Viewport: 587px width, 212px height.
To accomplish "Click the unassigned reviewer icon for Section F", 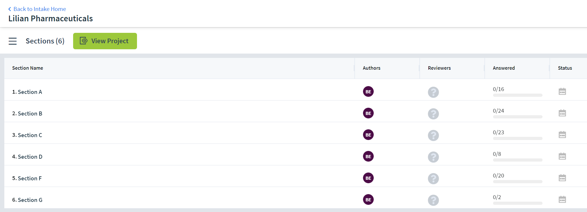I will [433, 179].
